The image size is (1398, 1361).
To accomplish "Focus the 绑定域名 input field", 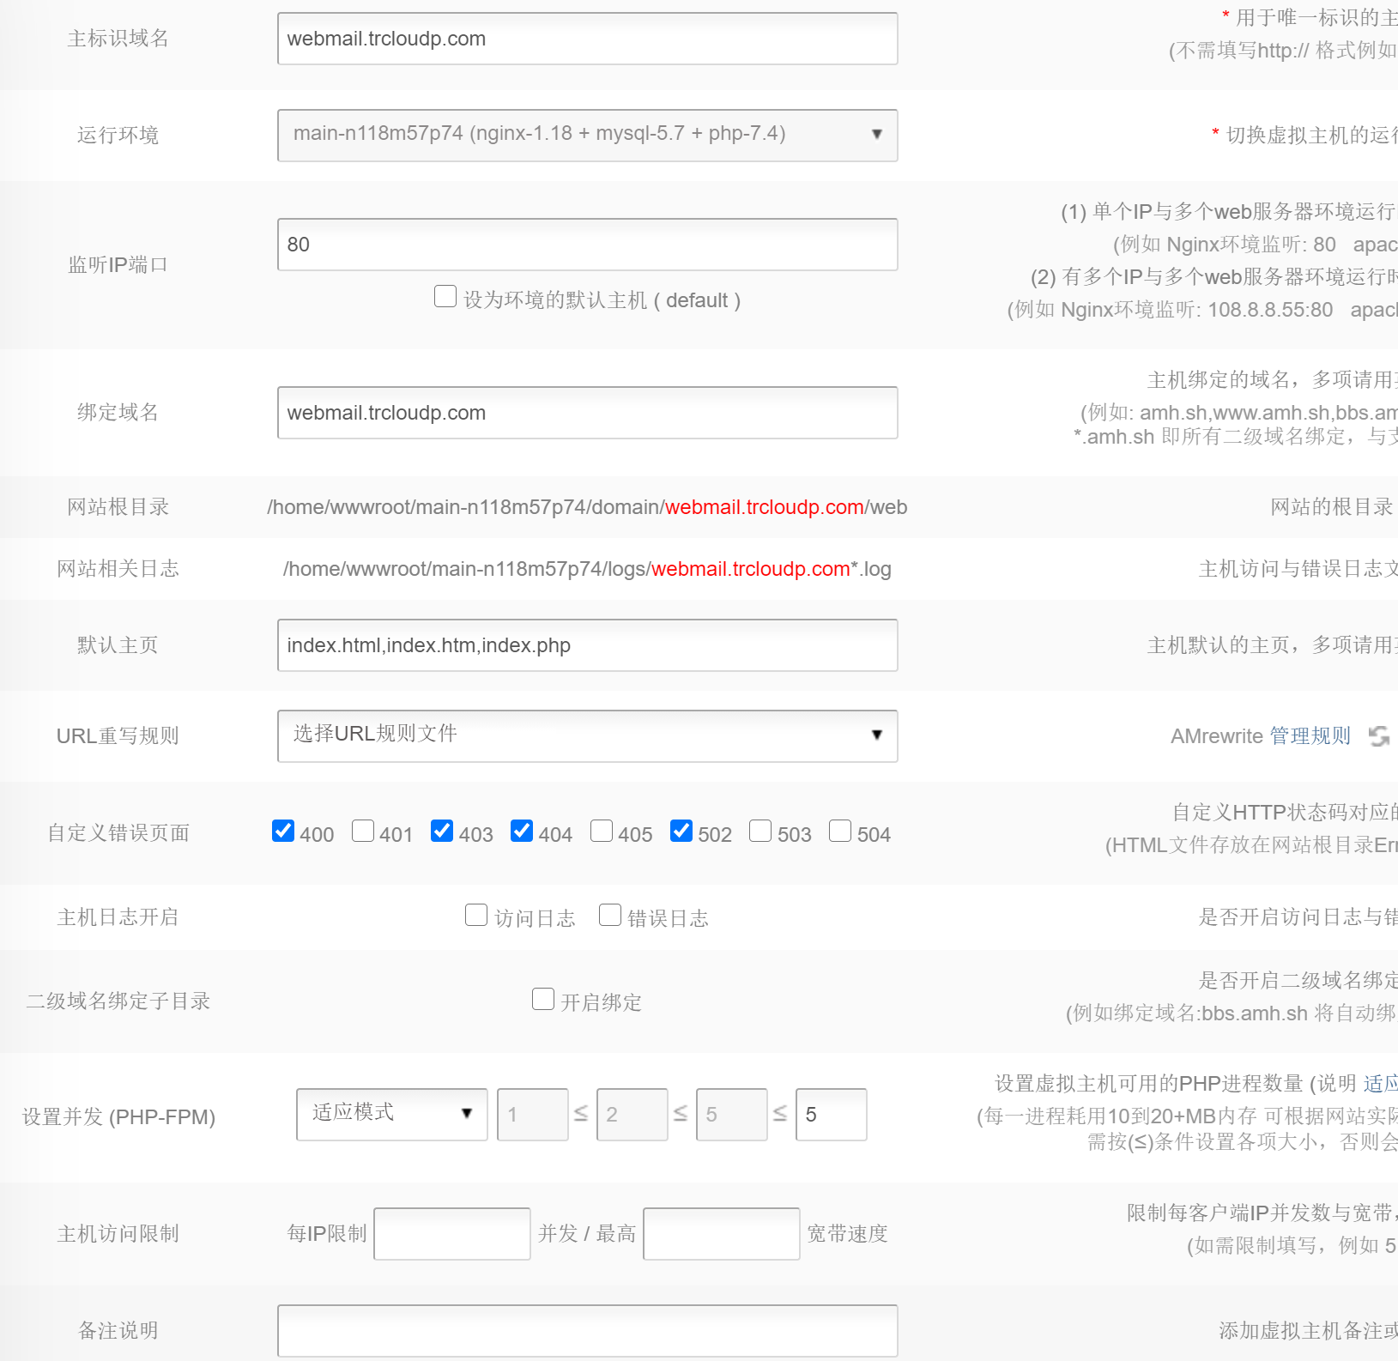I will 587,413.
